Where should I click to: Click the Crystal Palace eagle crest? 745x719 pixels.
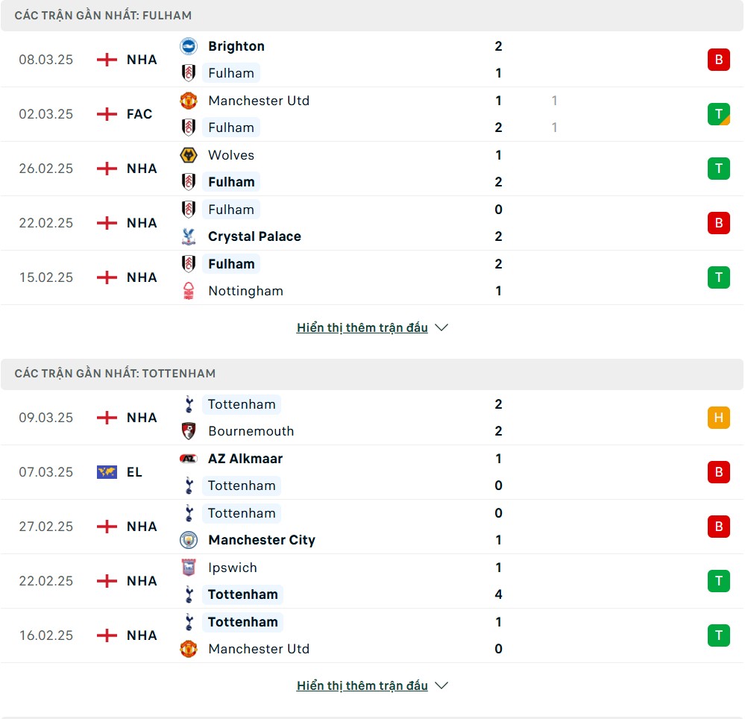189,236
